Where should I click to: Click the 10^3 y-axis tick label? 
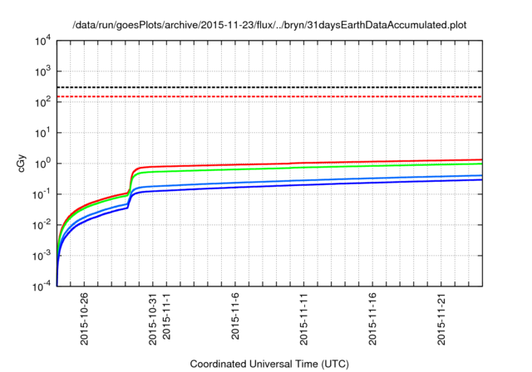[x=42, y=71]
